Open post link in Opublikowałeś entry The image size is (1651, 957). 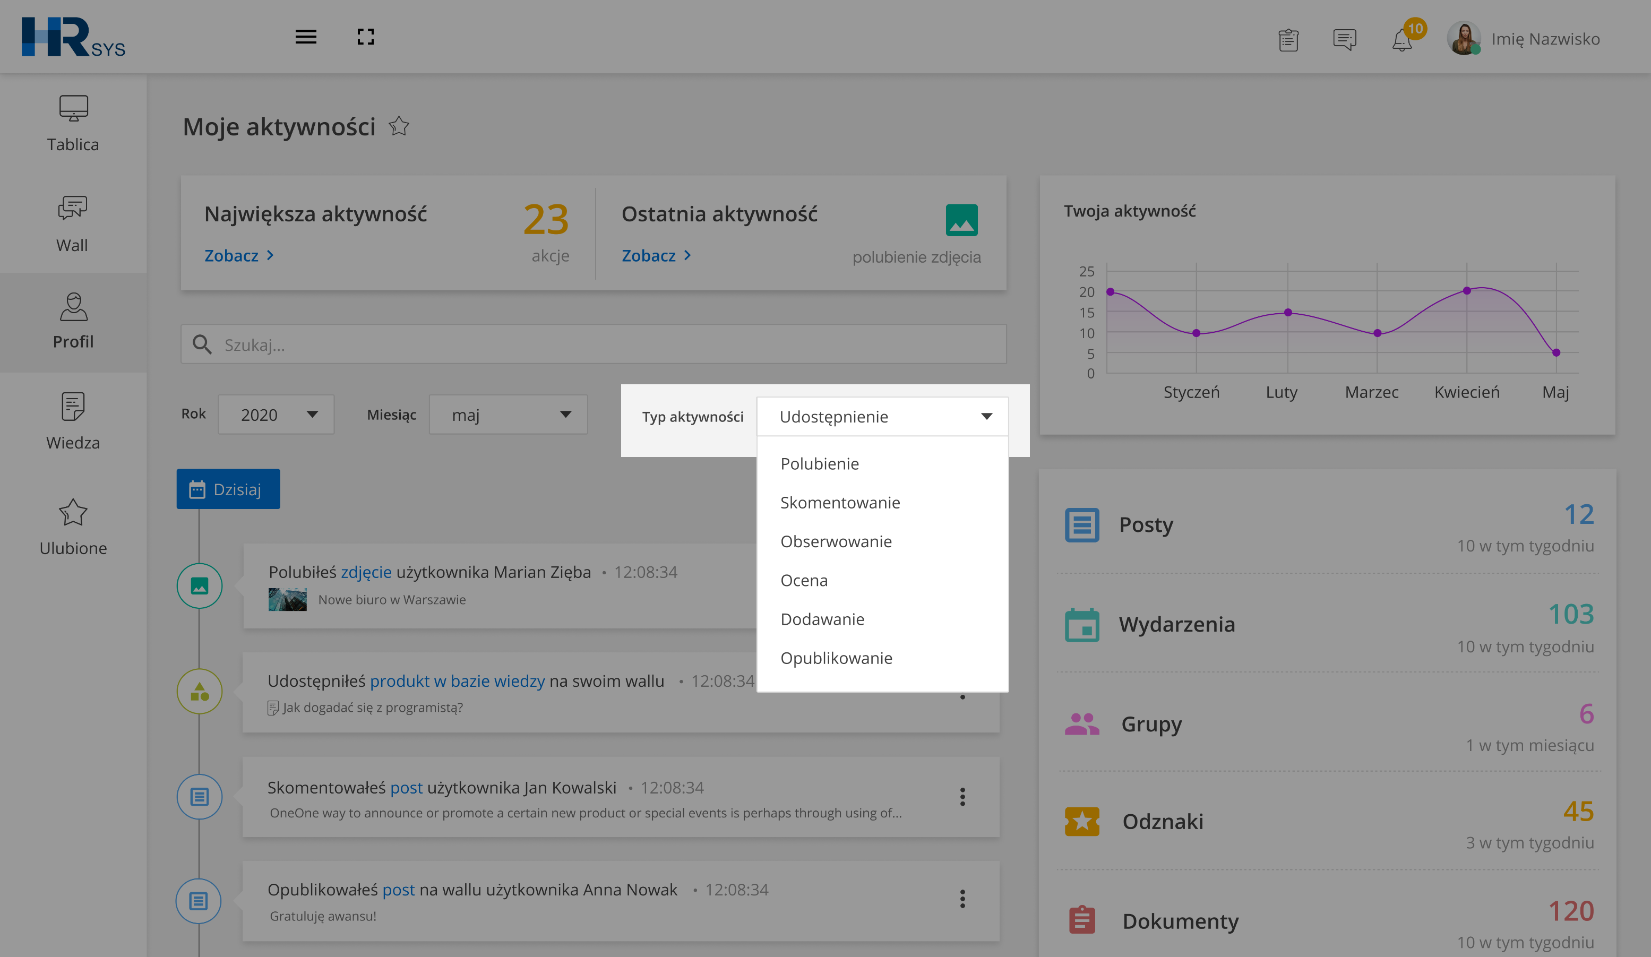point(398,890)
